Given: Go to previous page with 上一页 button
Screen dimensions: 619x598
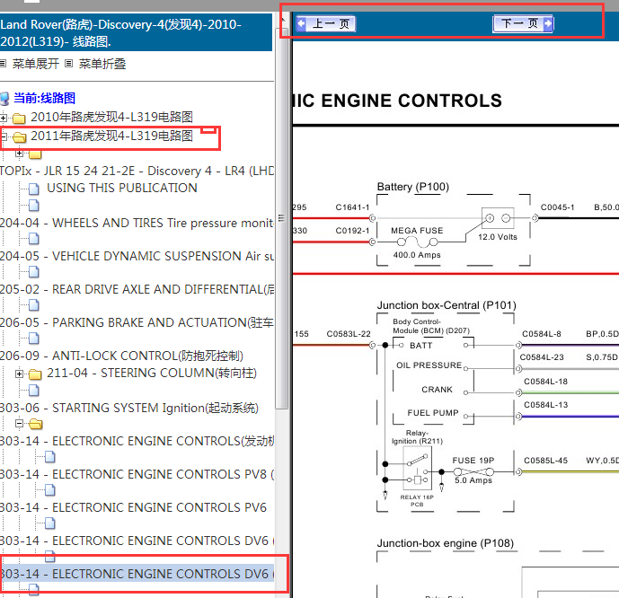Looking at the screenshot, I should point(326,24).
